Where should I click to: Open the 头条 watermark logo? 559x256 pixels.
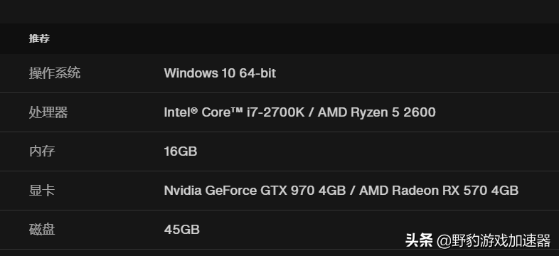pyautogui.click(x=419, y=240)
